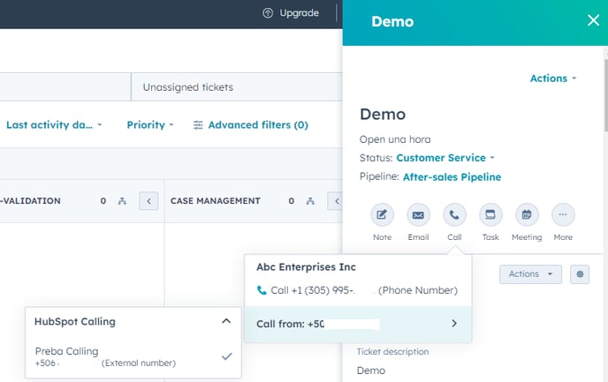Click Advanced filters (0)

tap(250, 125)
